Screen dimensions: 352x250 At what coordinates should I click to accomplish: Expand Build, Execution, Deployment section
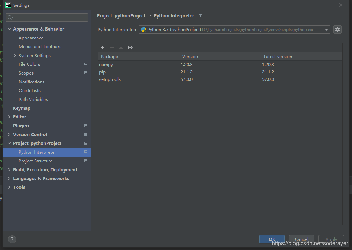[x=9, y=169]
